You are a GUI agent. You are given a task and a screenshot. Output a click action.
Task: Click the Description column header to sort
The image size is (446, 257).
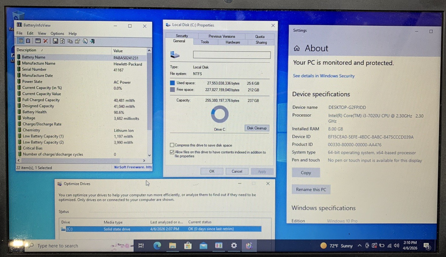[x=63, y=50]
